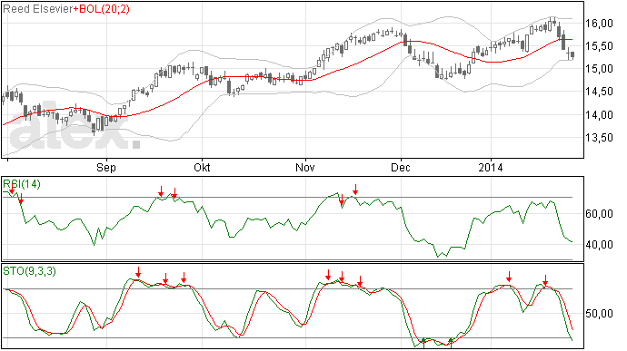Viewport: 627px width, 351px height.
Task: Select the 15,50 price axis value
Action: pos(599,46)
